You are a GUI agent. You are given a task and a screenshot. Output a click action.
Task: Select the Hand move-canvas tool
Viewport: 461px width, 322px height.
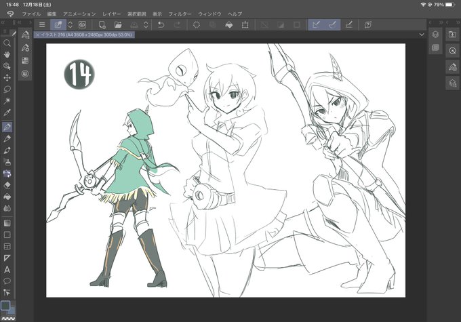(7, 55)
